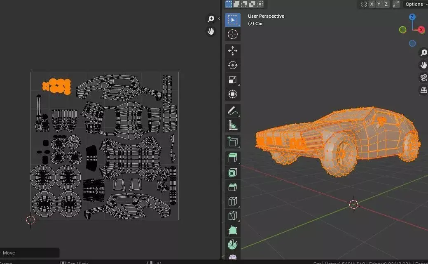Image resolution: width=428 pixels, height=264 pixels.
Task: Click the lower blue negative Z gizmo ball
Action: pyautogui.click(x=412, y=43)
